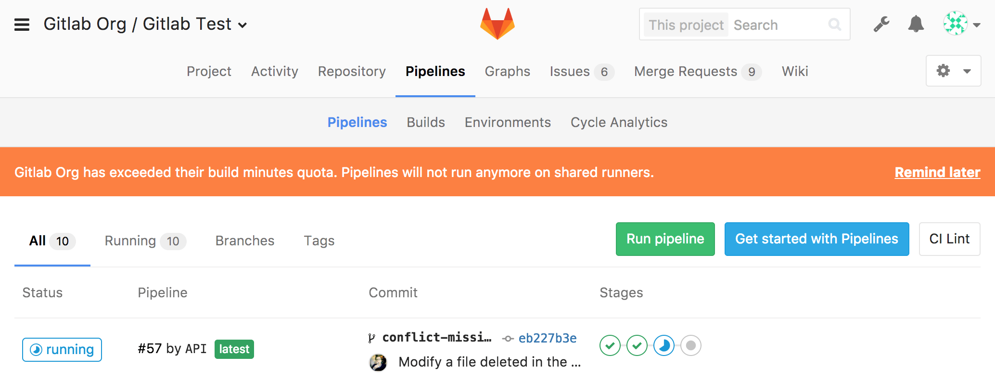Filter pipelines by Branches
The image size is (995, 381).
point(245,241)
